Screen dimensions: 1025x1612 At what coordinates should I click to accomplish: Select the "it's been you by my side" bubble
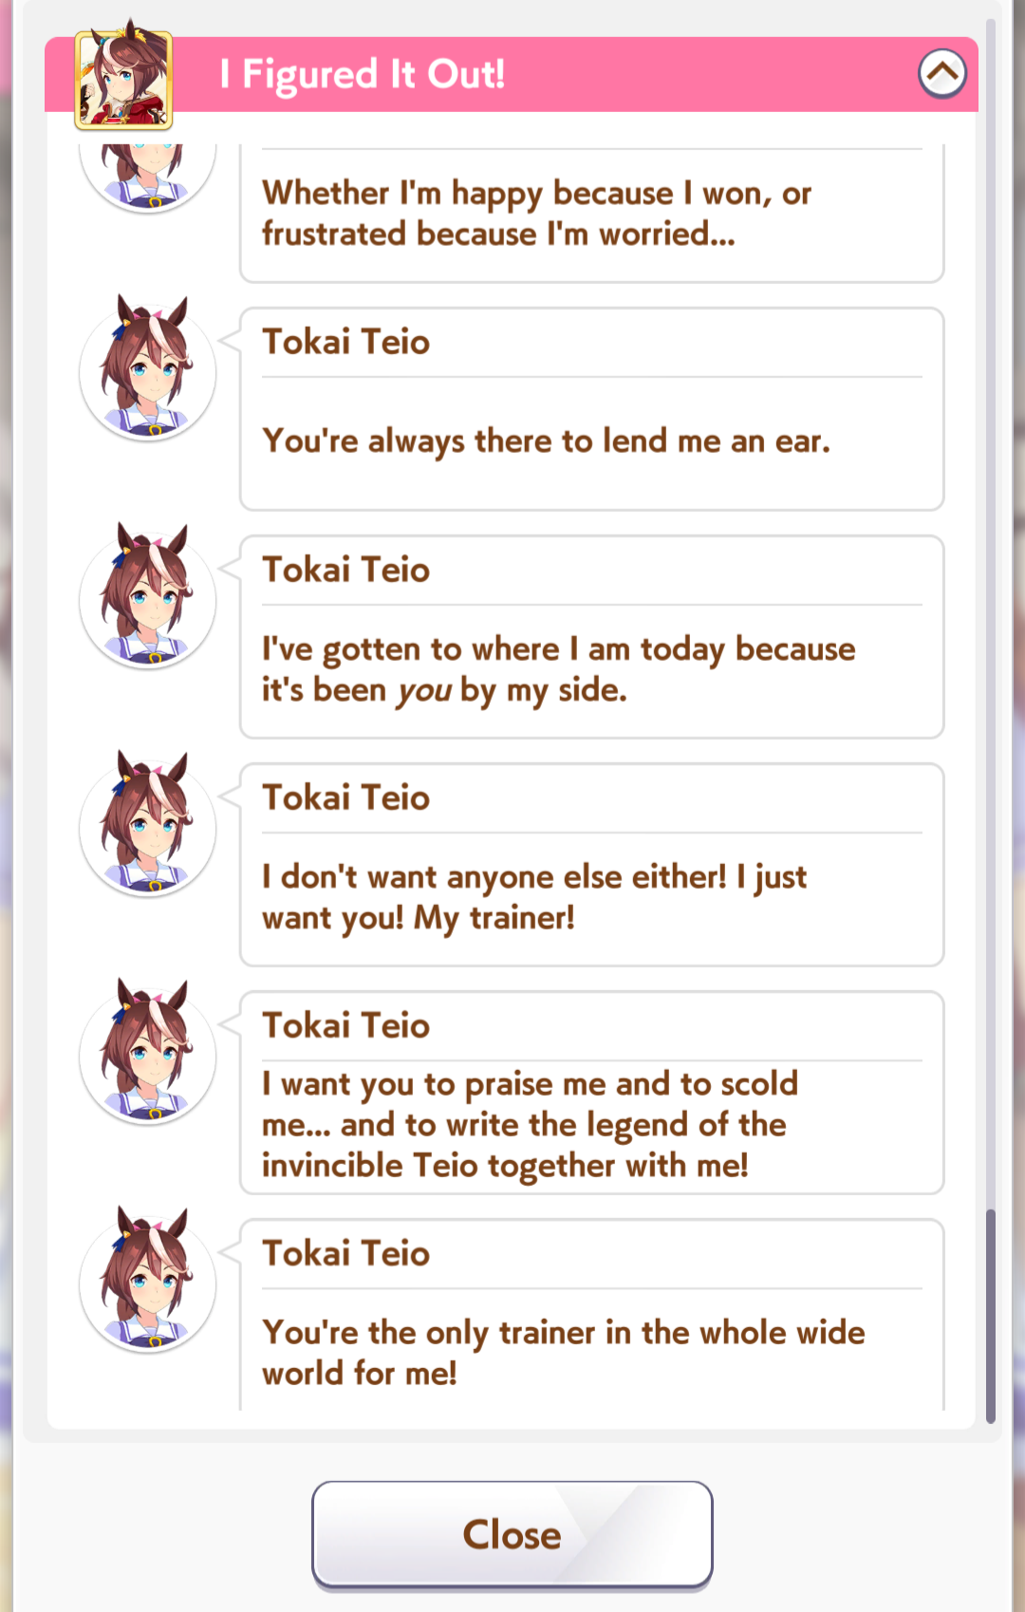[x=592, y=637]
